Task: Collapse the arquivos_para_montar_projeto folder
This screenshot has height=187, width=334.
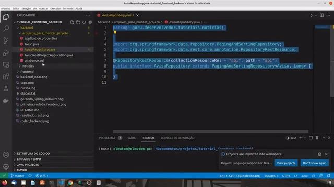Action: tap(20, 33)
